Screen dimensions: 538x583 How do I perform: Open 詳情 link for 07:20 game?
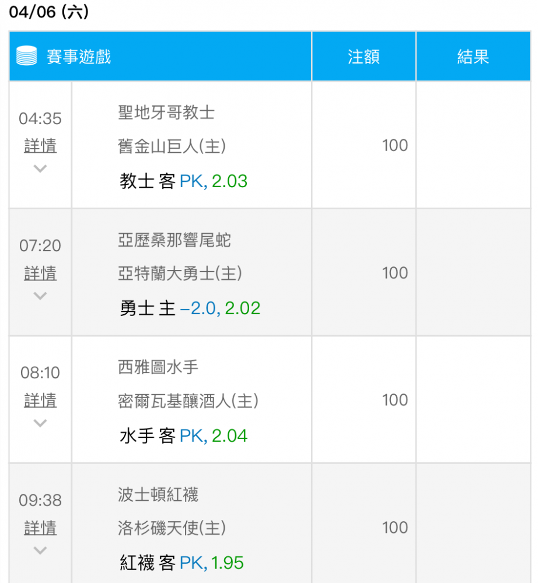[40, 273]
